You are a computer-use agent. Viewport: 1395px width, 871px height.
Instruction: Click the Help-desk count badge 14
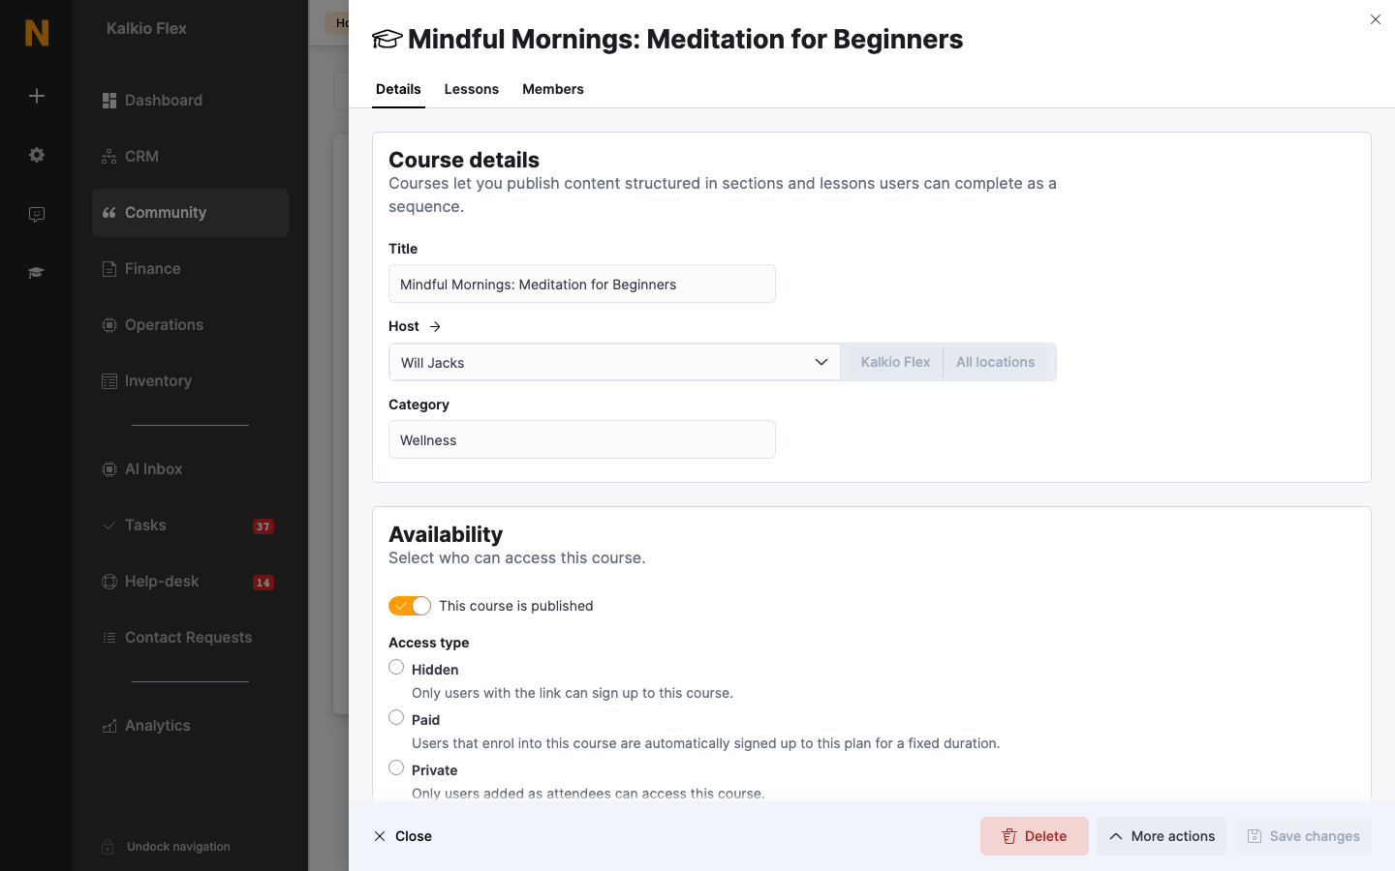tap(263, 583)
